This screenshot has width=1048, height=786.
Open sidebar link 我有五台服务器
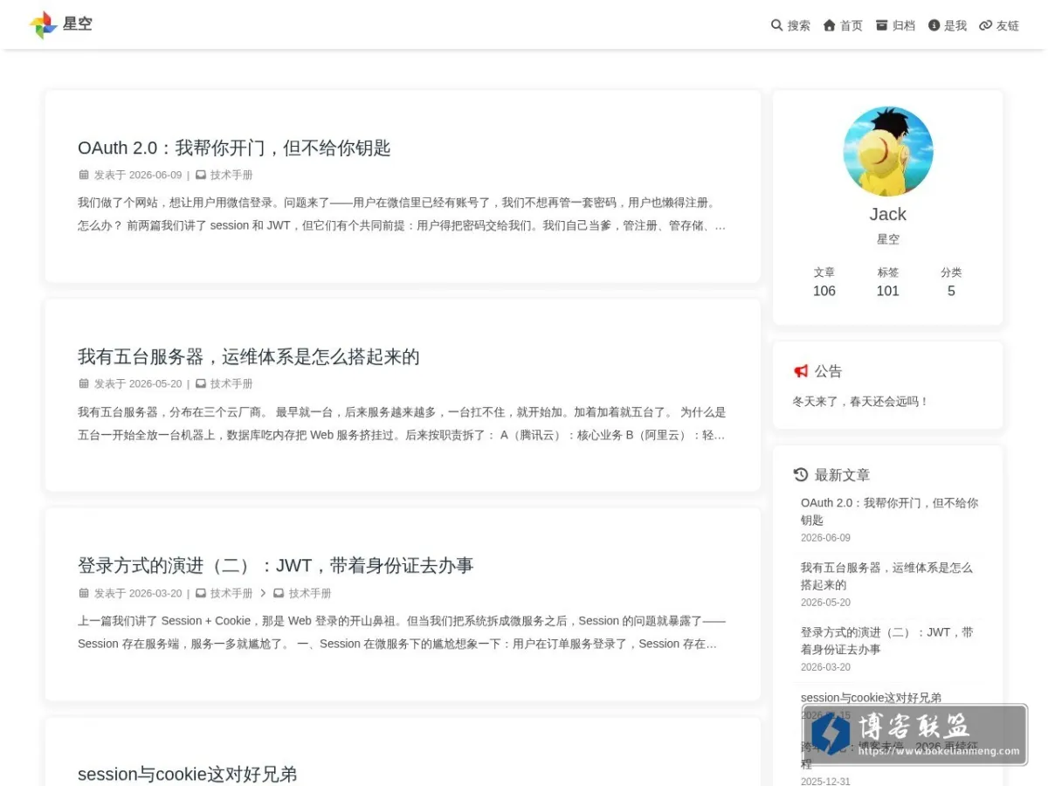click(x=886, y=576)
